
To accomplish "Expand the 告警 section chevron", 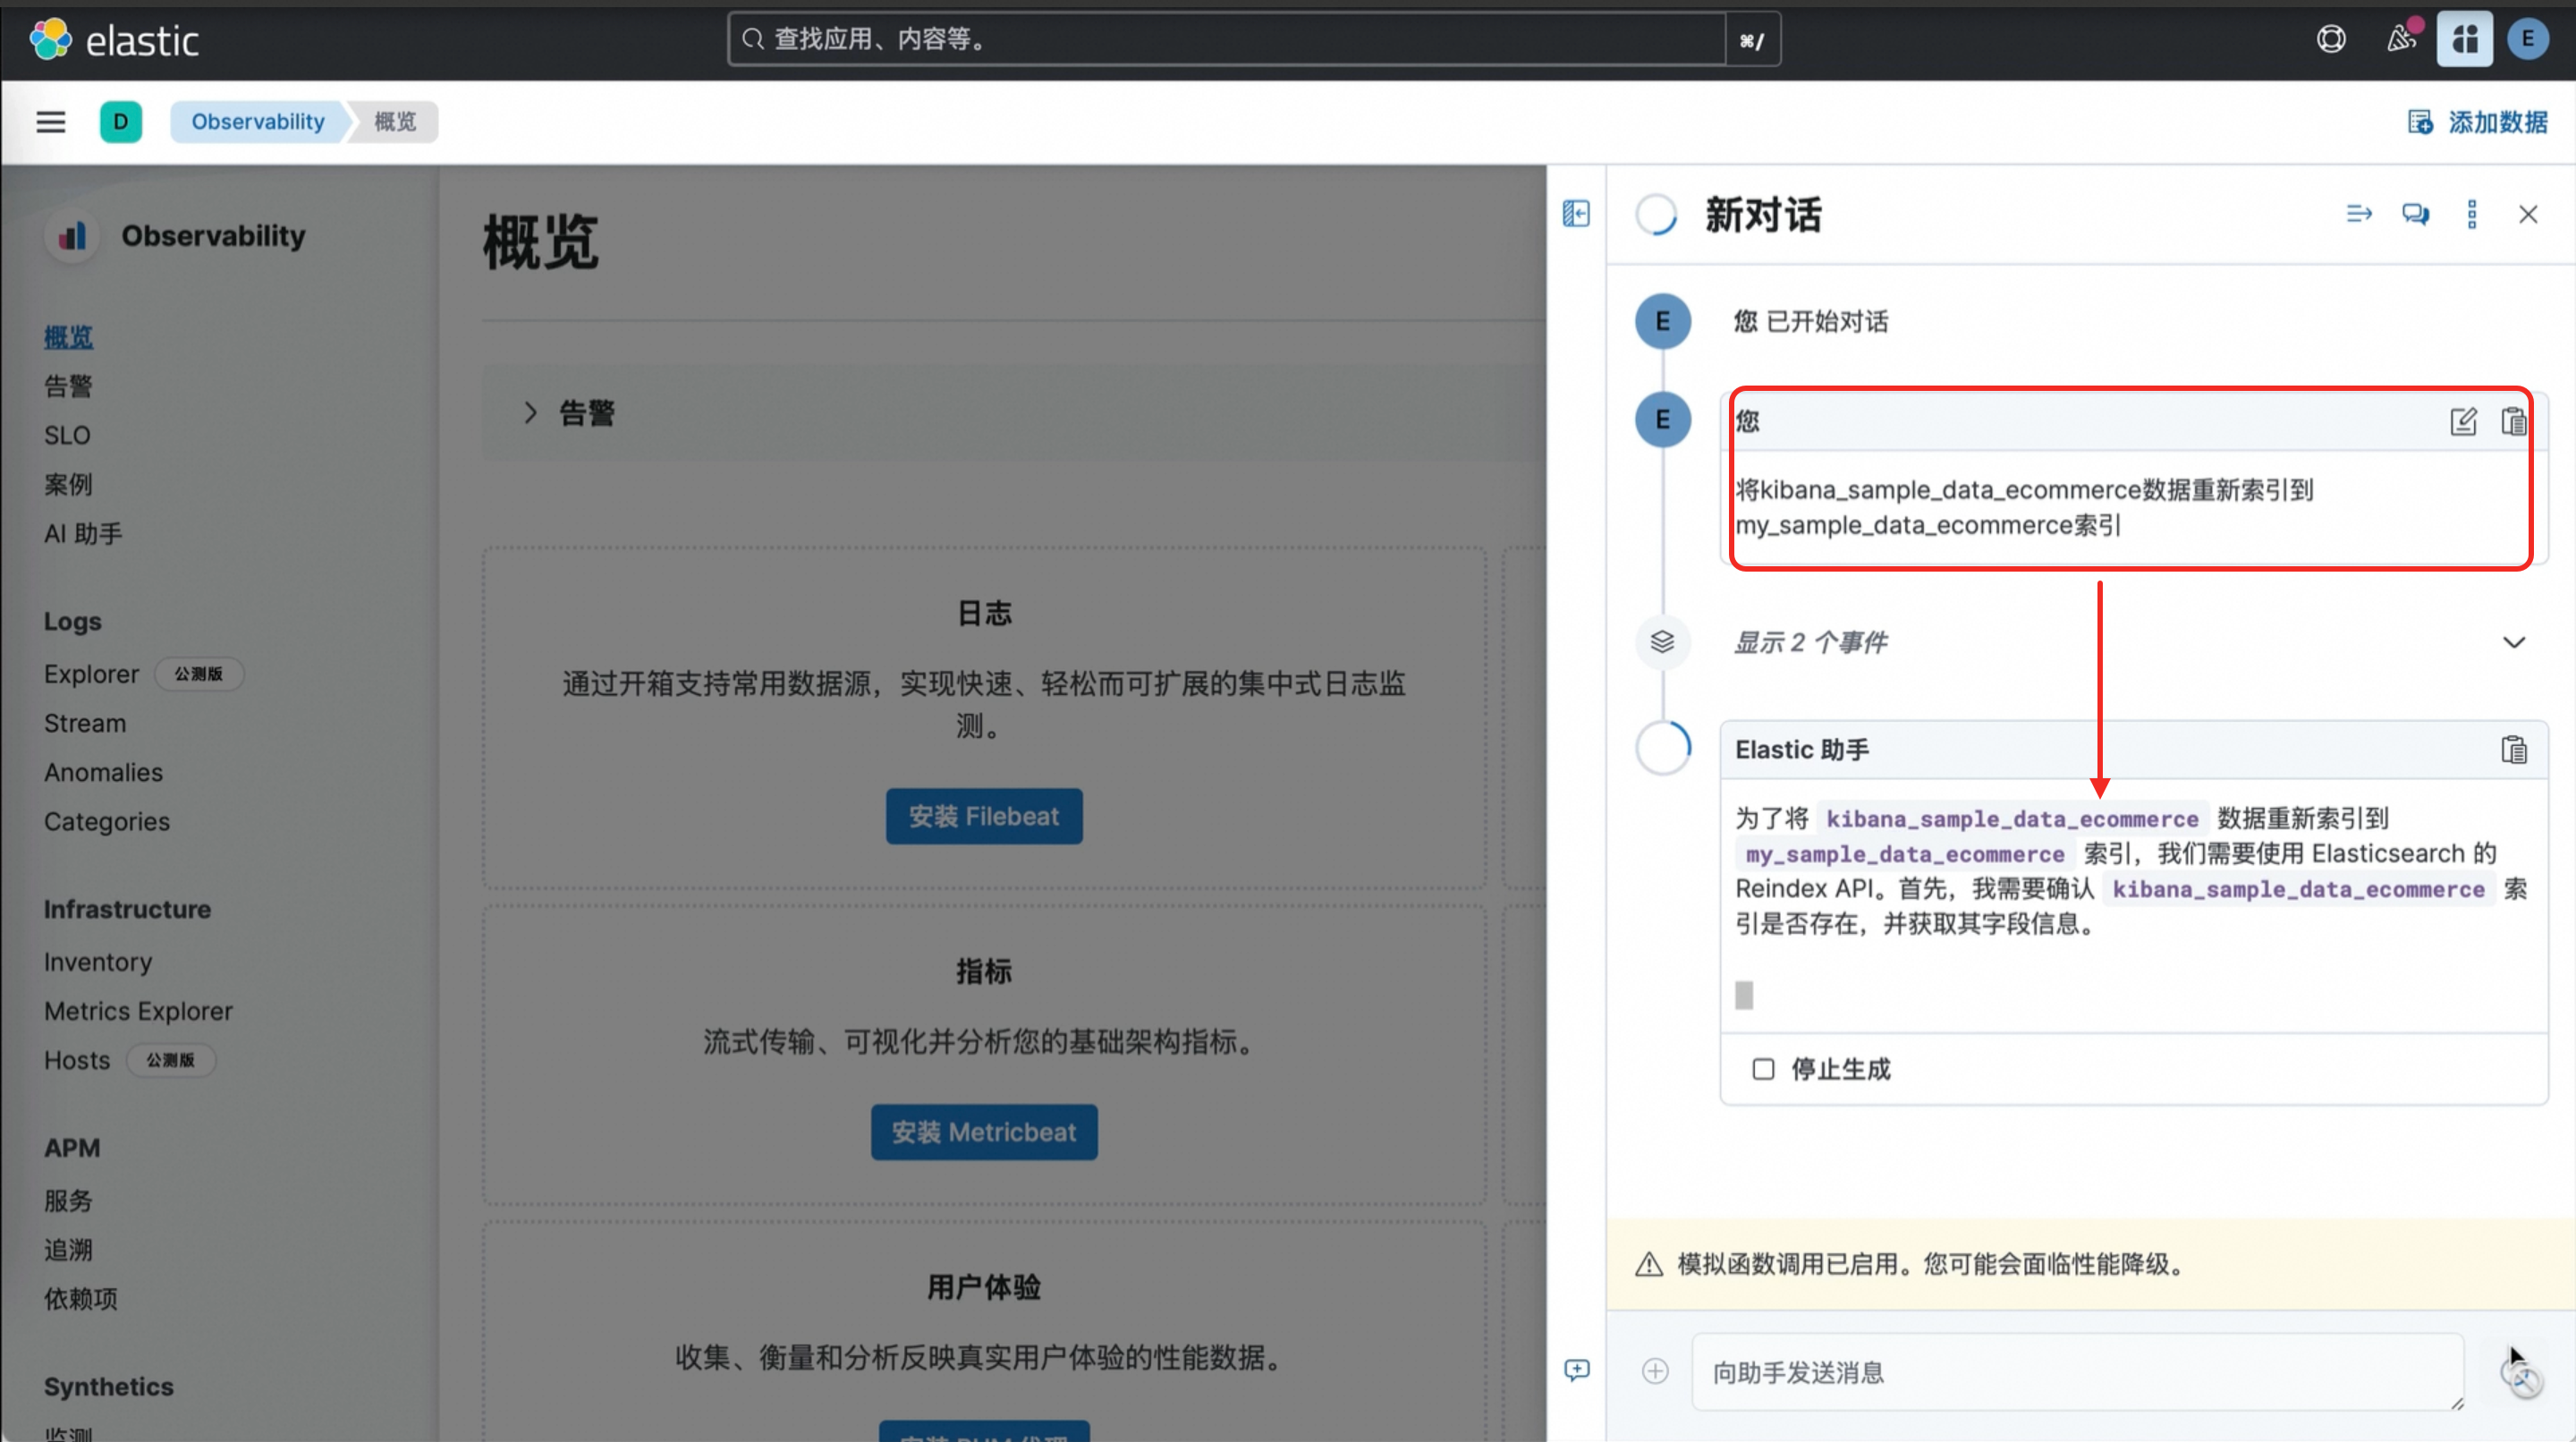I will [530, 412].
